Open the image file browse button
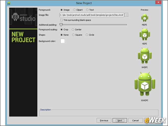 127,15
